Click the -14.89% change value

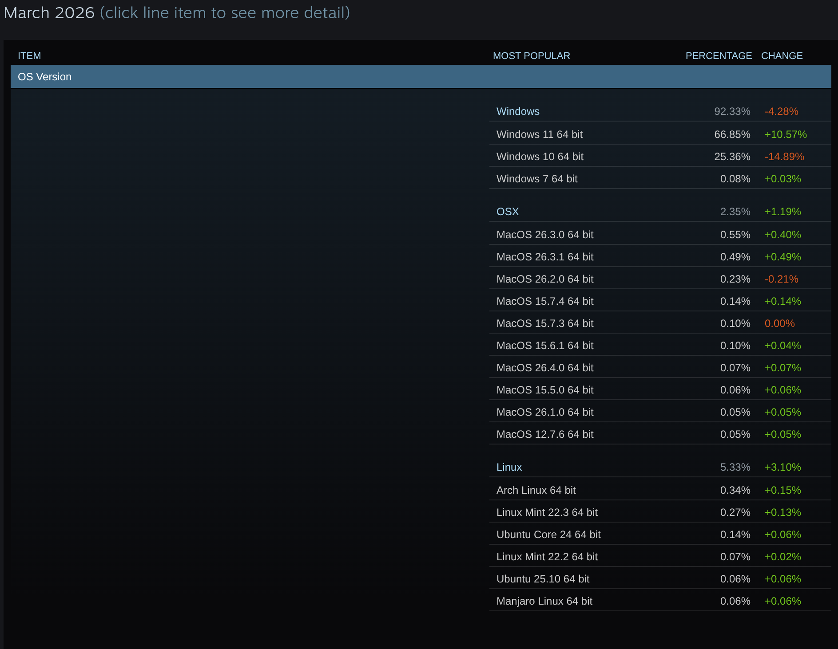click(x=784, y=157)
